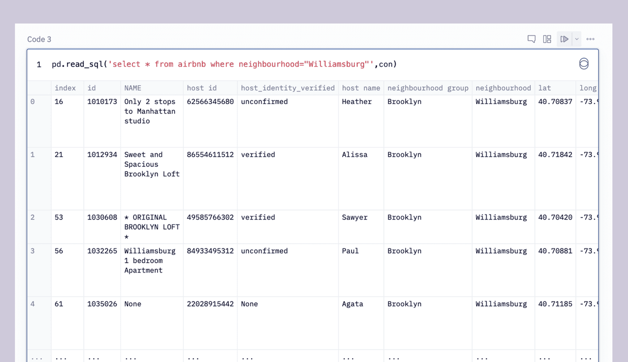The image size is (628, 362).
Task: Click lat value 40.71842
Action: click(555, 154)
